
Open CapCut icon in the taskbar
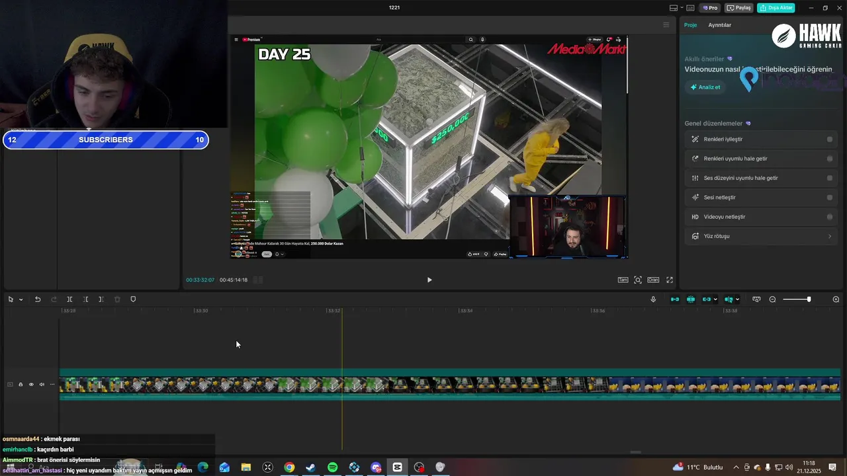click(397, 467)
